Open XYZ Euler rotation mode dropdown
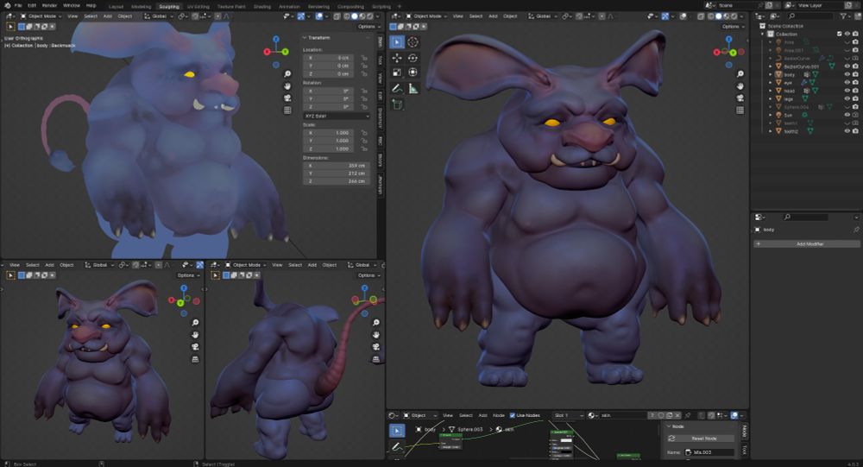The image size is (863, 467). 337,117
